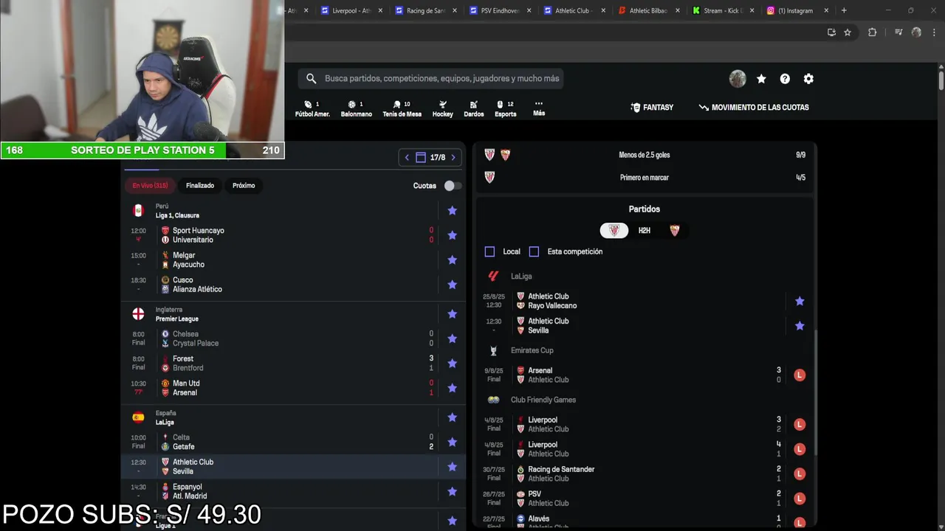Image resolution: width=945 pixels, height=531 pixels.
Task: Star the Forest vs Brentford match
Action: tap(452, 364)
